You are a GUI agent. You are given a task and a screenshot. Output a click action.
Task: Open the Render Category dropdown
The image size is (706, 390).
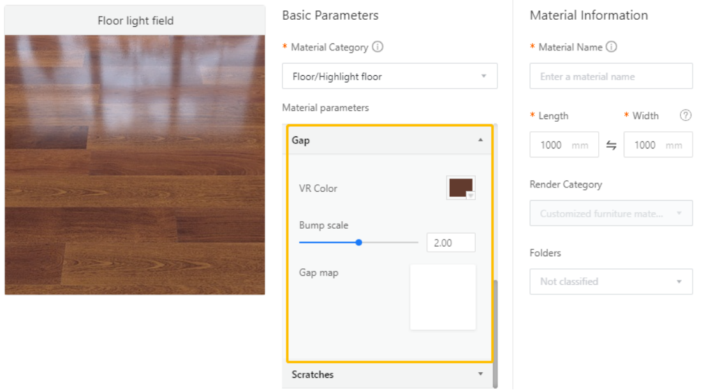(x=611, y=213)
